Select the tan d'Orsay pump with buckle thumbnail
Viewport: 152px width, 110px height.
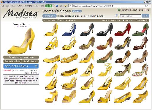click(140, 57)
